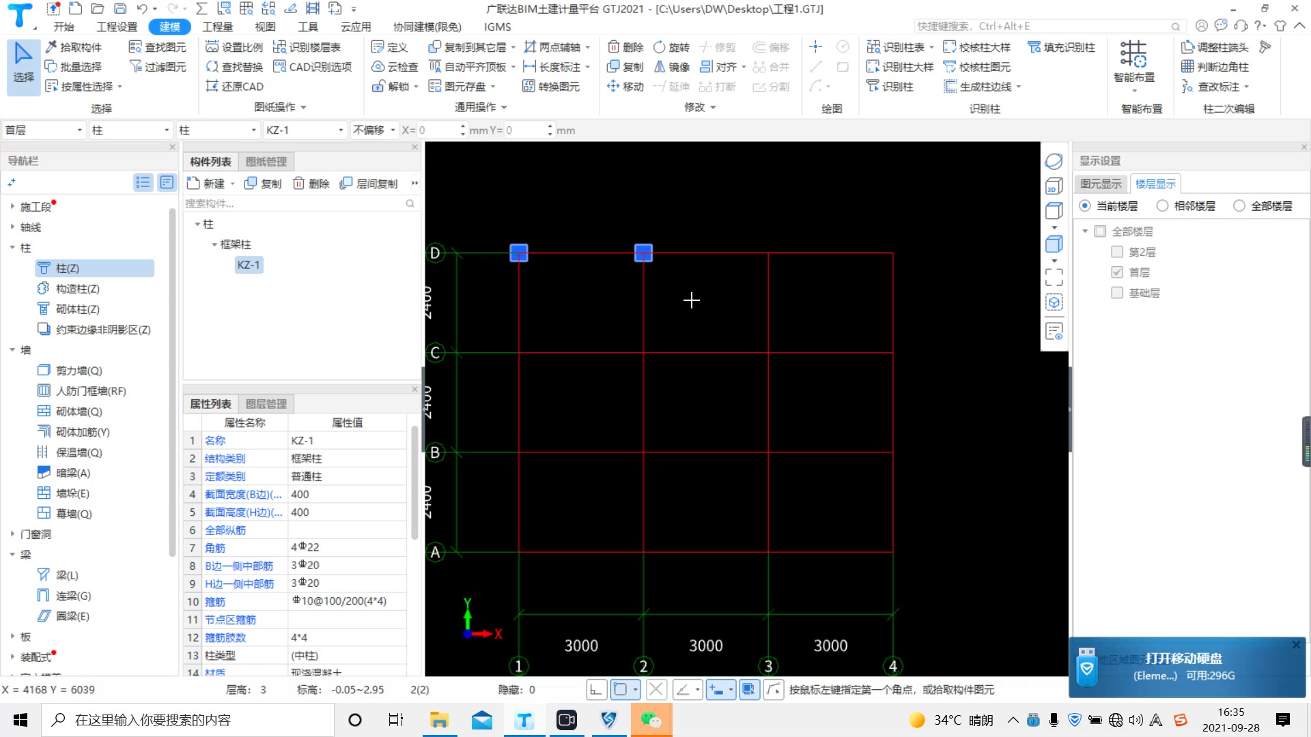Collapse the 框架柱 tree node

click(214, 244)
